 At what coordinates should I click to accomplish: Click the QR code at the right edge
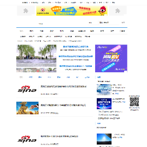[134, 102]
